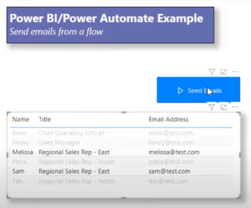Screen dimensions: 251x208
Task: Select the Sales Manager title cell
Action: pyautogui.click(x=59, y=143)
